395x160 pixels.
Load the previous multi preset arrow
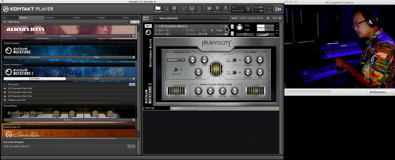pos(222,18)
